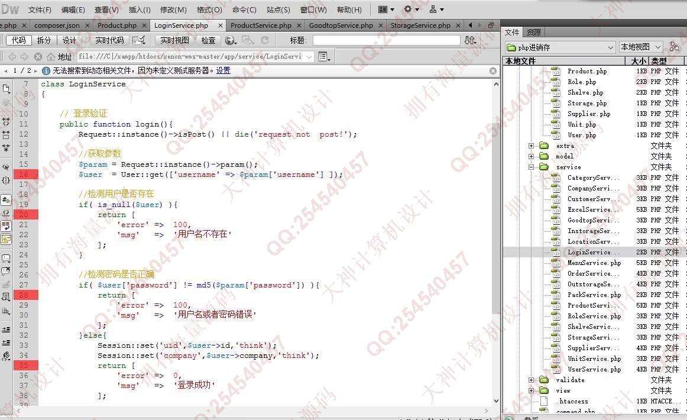Click the Stop icon beside address bar
Viewport: 687px width, 420px height.
pyautogui.click(x=38, y=57)
